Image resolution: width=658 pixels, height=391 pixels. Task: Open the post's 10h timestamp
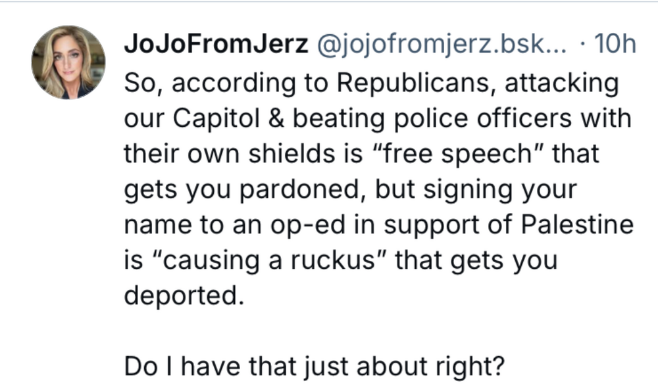click(614, 45)
